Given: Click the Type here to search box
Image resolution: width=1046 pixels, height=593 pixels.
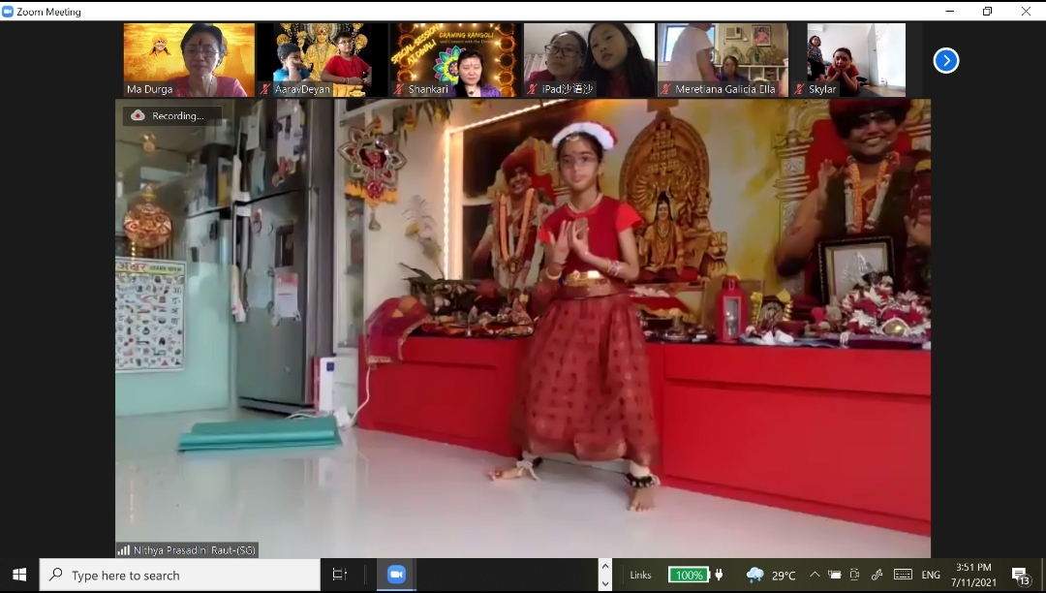Looking at the screenshot, I should coord(180,575).
